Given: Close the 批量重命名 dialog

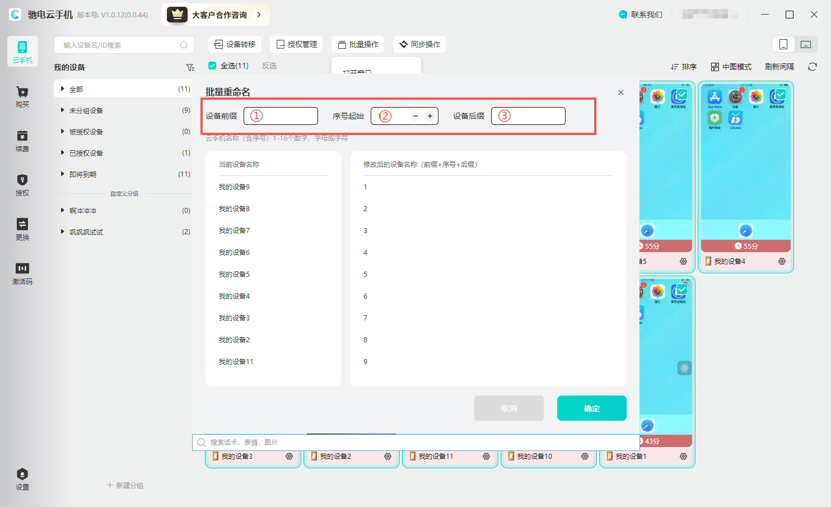Looking at the screenshot, I should 620,92.
